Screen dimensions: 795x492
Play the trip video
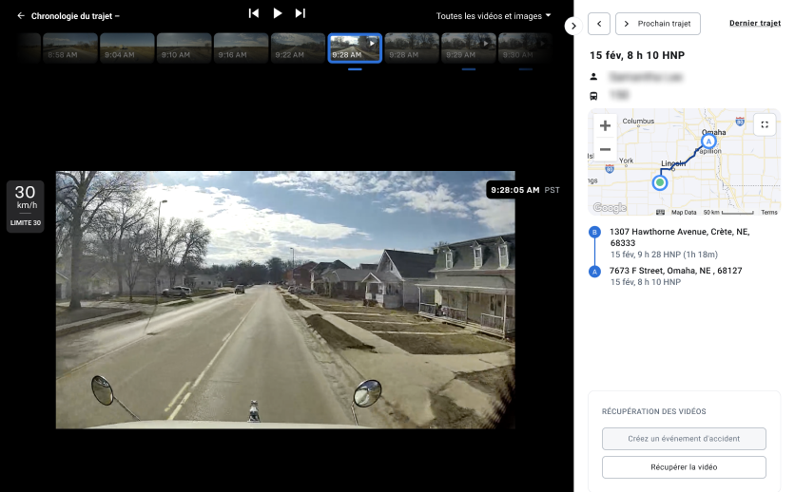[278, 13]
